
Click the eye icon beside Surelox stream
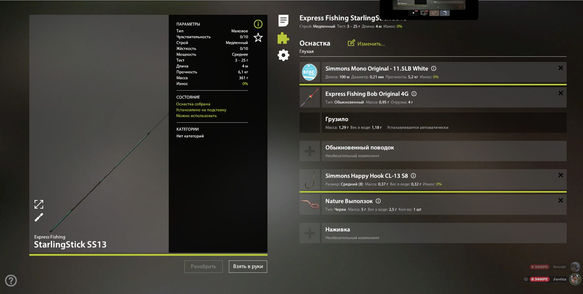pos(526,279)
